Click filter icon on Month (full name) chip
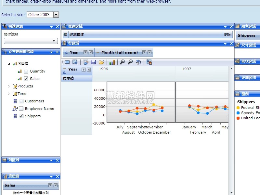The width and height of the screenshot is (260, 195). [x=144, y=52]
